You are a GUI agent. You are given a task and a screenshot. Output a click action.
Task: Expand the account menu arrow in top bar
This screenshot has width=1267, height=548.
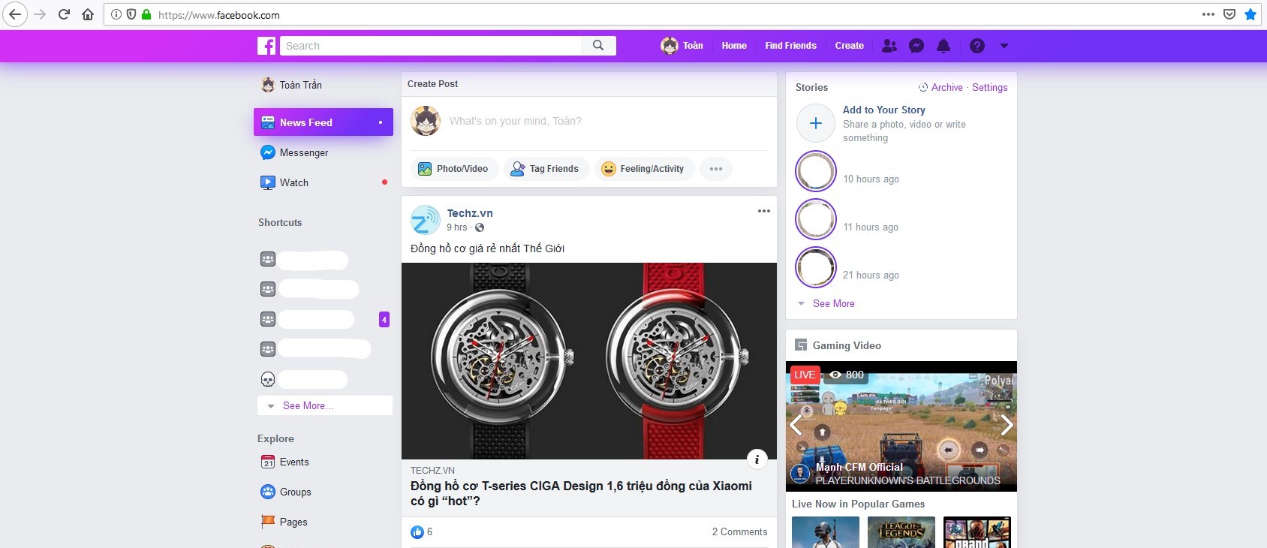point(1004,46)
